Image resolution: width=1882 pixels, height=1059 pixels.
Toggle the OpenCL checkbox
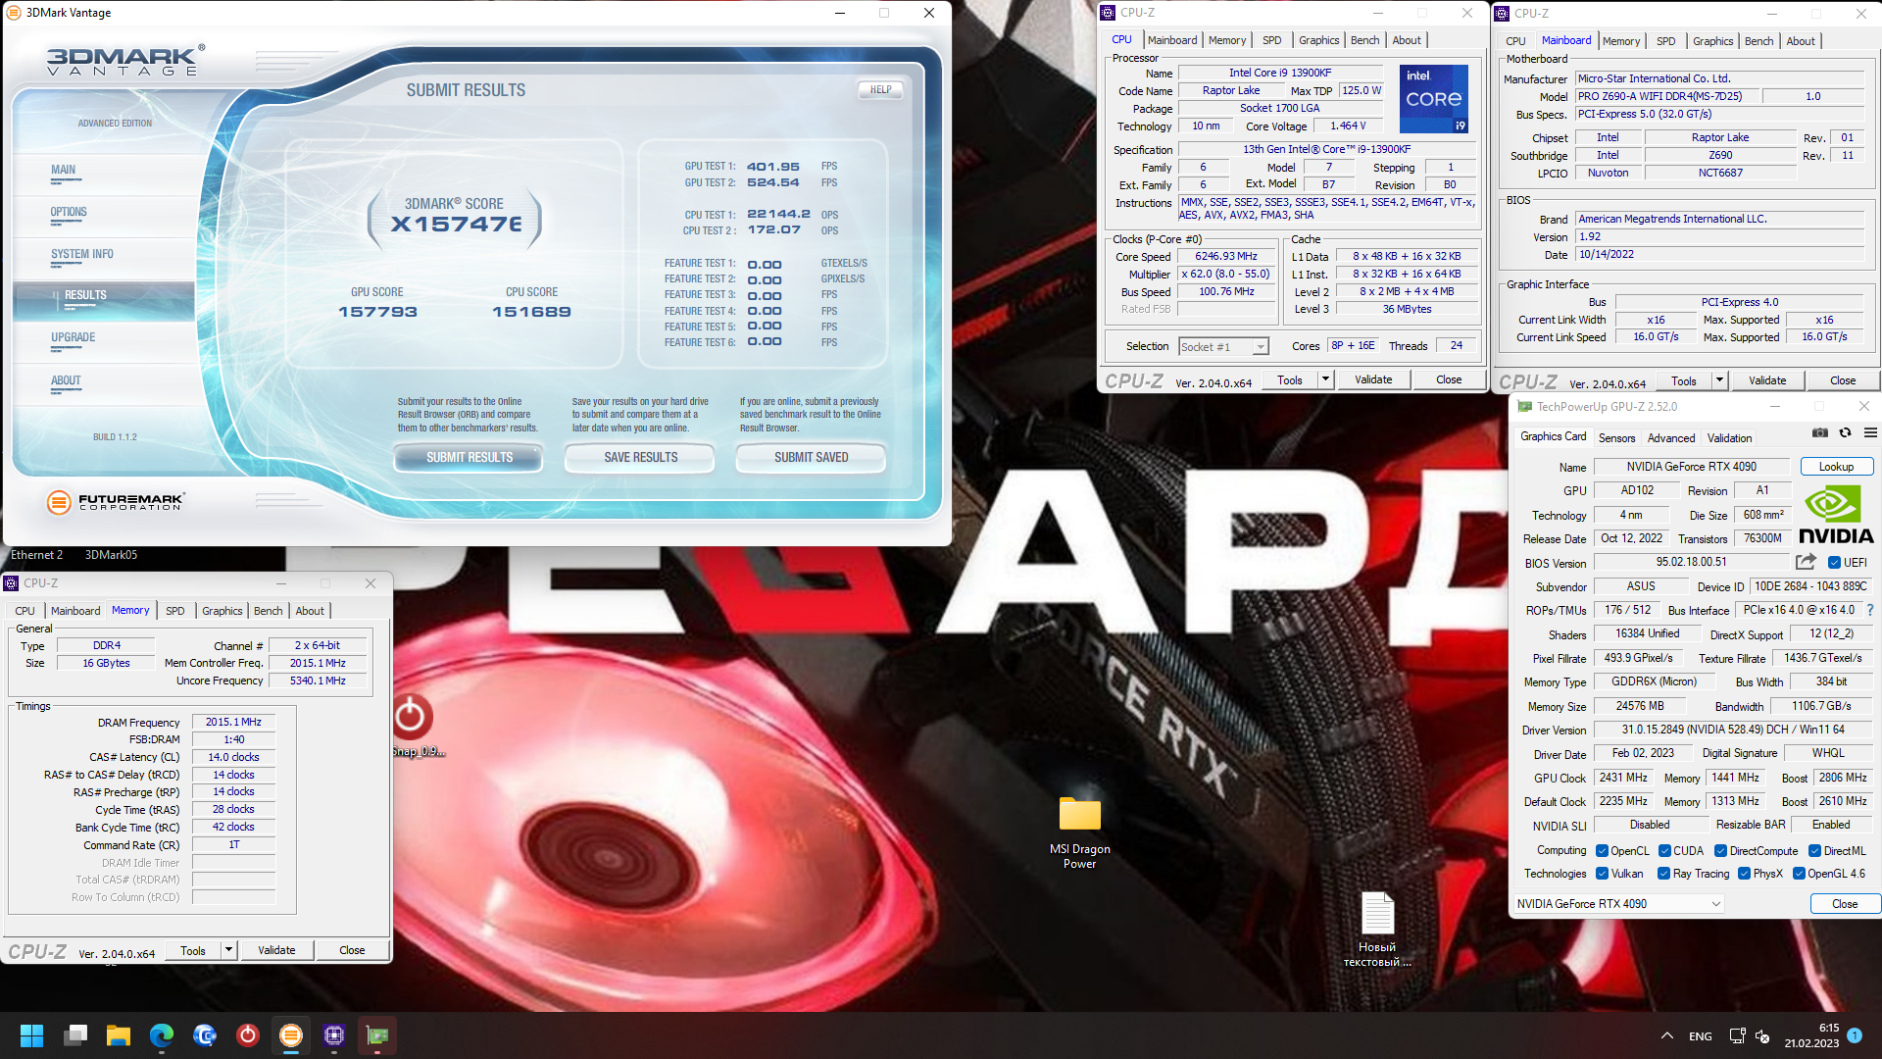[x=1602, y=851]
